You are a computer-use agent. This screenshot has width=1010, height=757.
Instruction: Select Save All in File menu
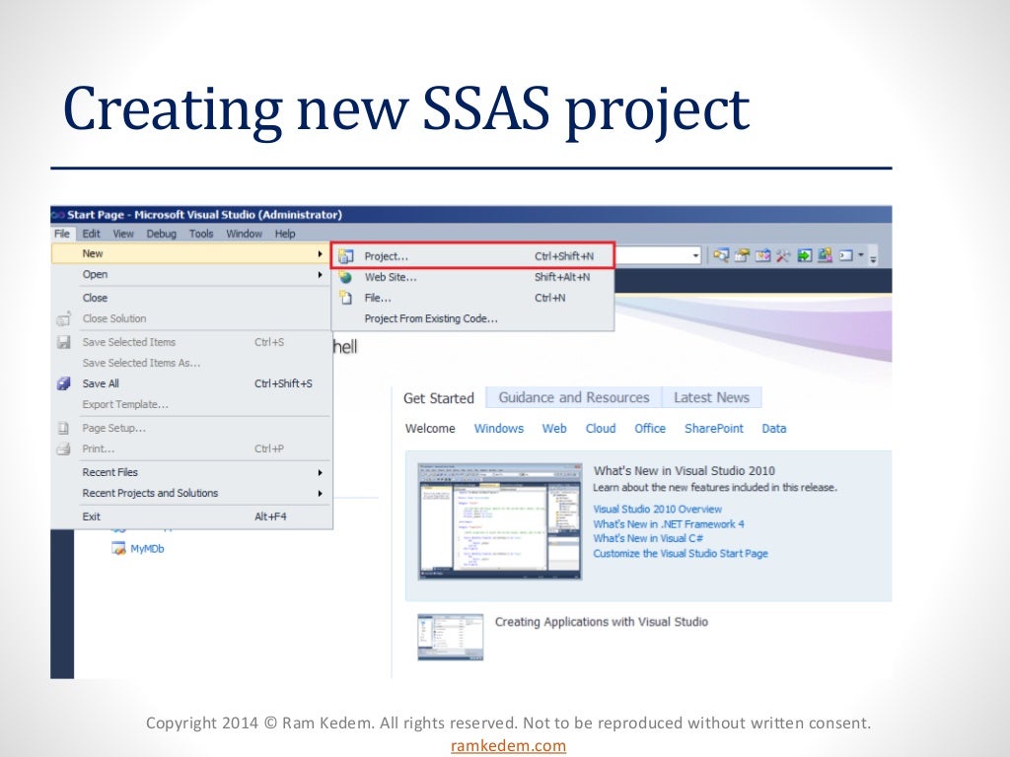tap(190, 383)
